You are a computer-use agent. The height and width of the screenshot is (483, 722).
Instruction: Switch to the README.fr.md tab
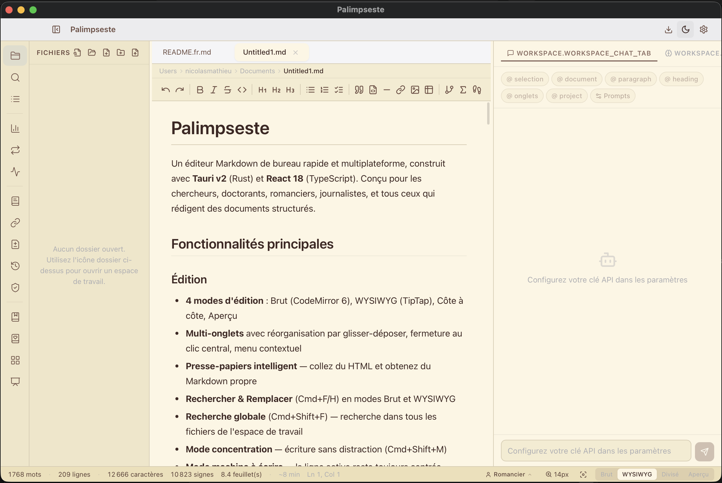tap(187, 52)
